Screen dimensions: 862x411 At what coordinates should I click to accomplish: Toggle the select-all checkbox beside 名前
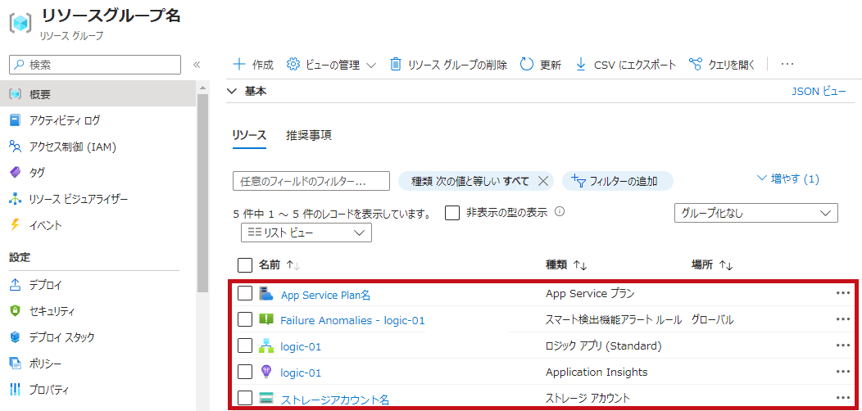click(245, 264)
